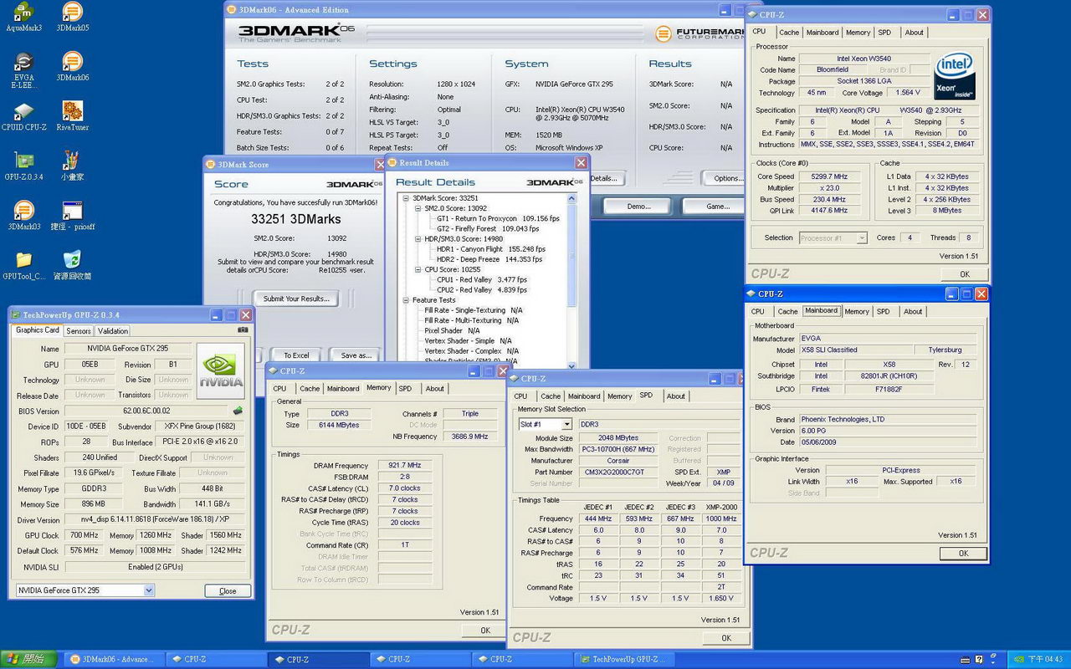This screenshot has height=669, width=1071.
Task: Switch to the Sensors tab in GPU-Z
Action: pos(79,331)
